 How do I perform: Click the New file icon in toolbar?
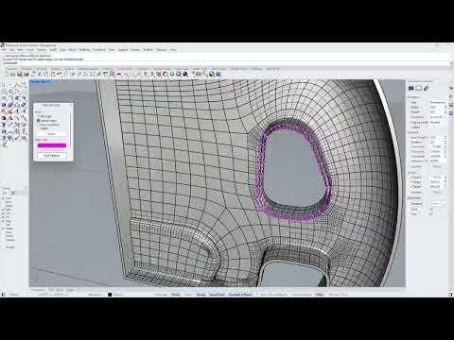click(7, 74)
